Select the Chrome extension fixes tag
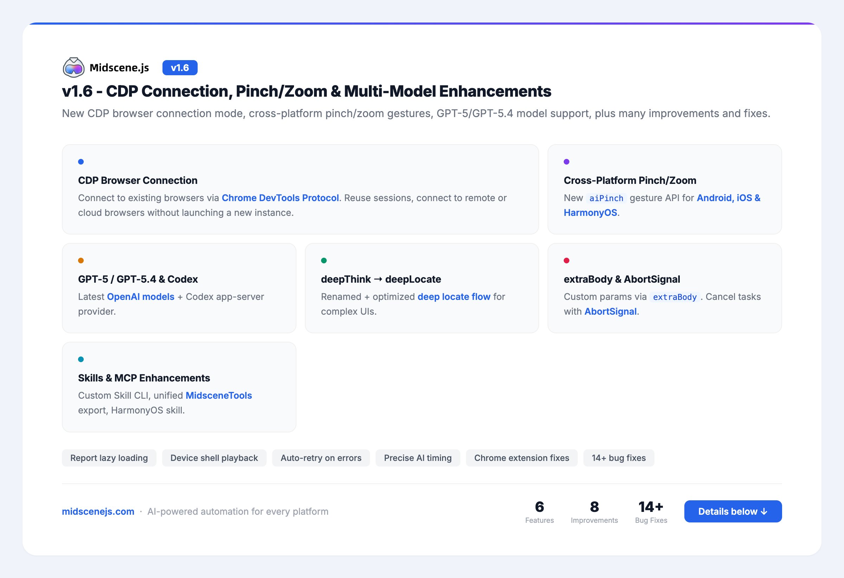The height and width of the screenshot is (578, 844). click(x=522, y=458)
